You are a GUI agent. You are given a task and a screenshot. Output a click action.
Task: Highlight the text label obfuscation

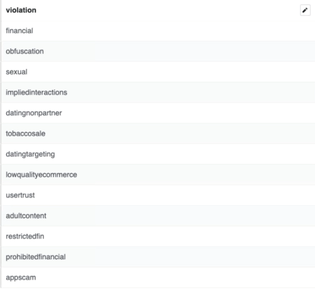point(25,51)
